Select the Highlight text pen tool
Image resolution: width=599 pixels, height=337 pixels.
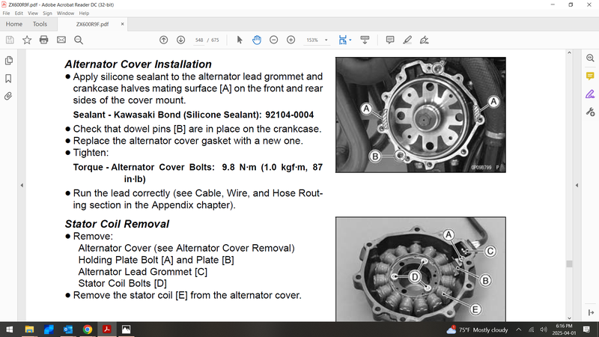407,40
